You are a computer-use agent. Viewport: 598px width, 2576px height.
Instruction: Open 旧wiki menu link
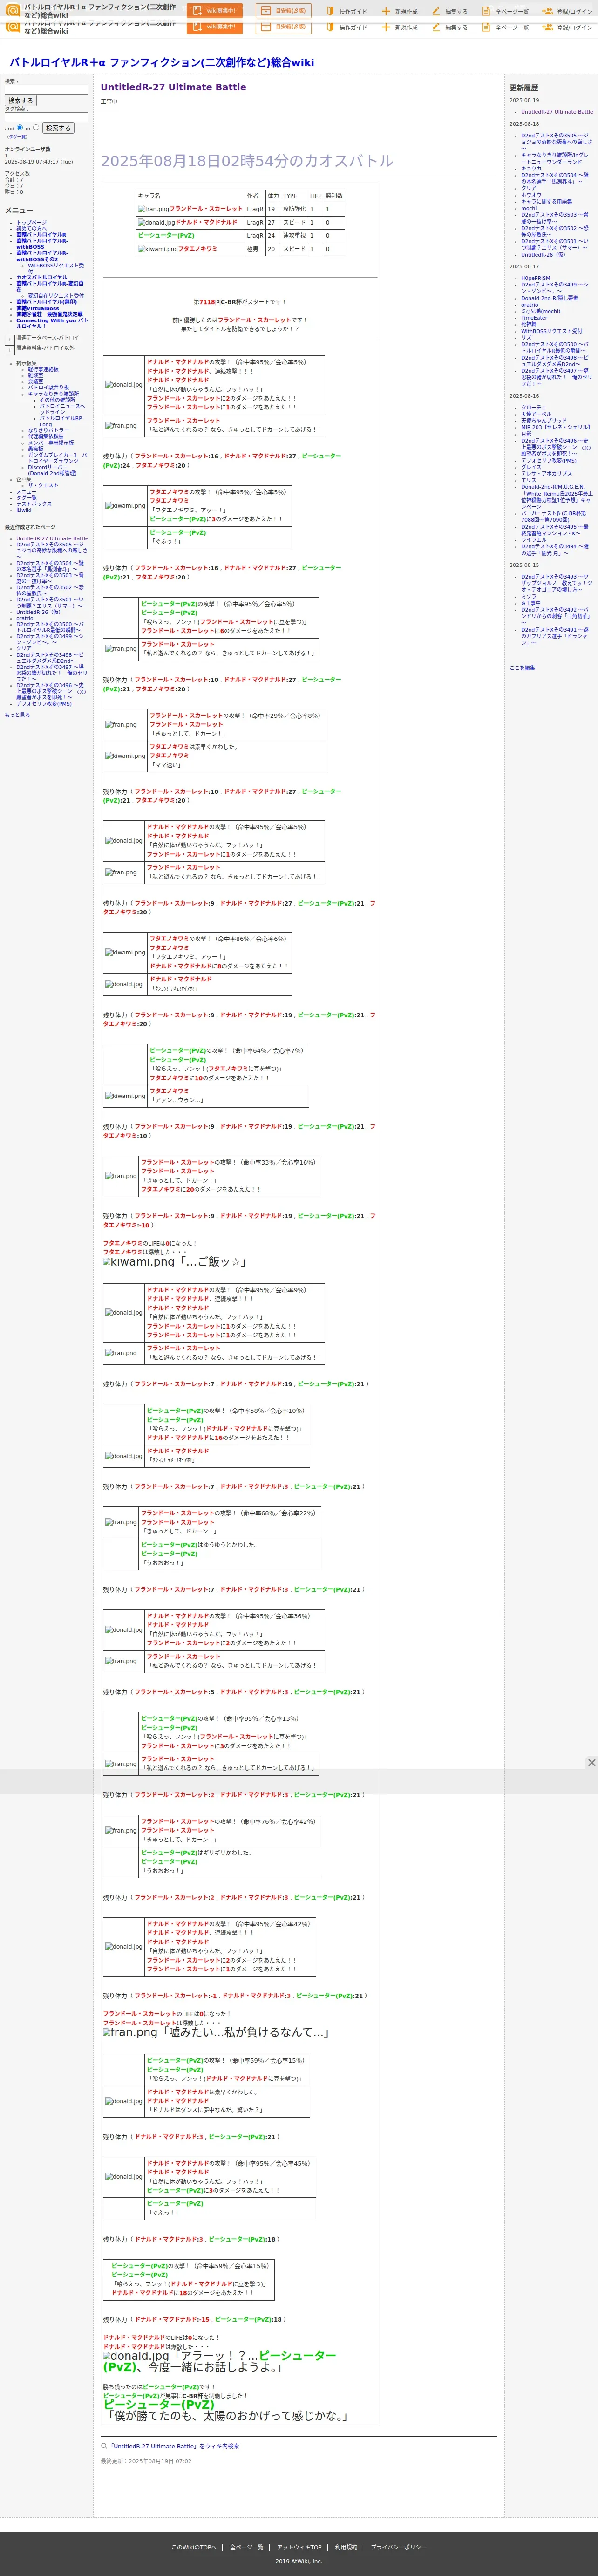24,510
